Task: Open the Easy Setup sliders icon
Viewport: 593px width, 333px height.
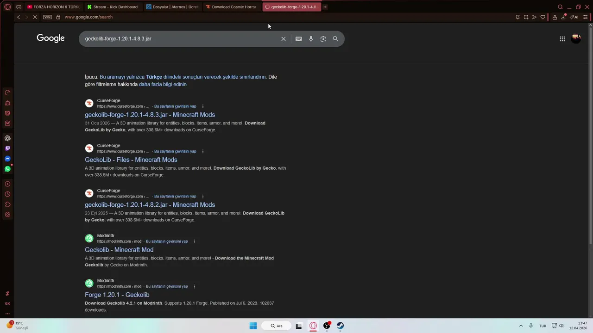Action: click(586, 17)
